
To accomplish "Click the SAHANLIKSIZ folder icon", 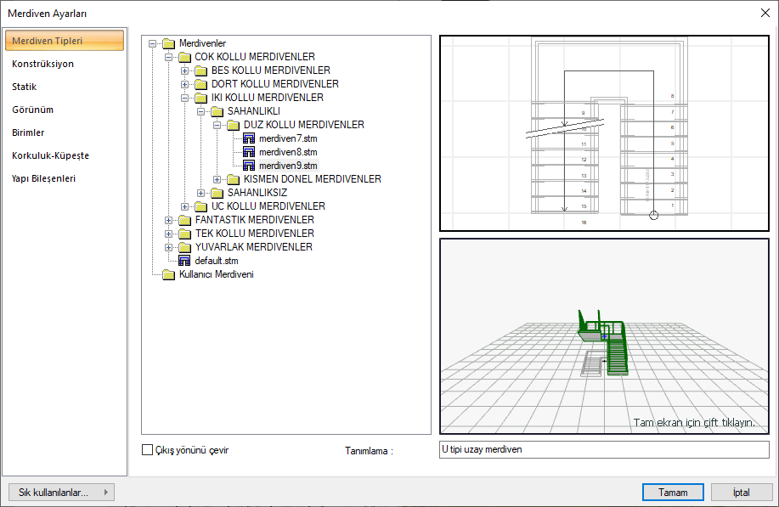I will point(217,193).
